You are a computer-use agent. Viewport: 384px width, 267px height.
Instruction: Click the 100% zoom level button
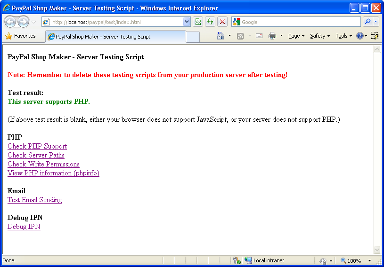pos(351,260)
